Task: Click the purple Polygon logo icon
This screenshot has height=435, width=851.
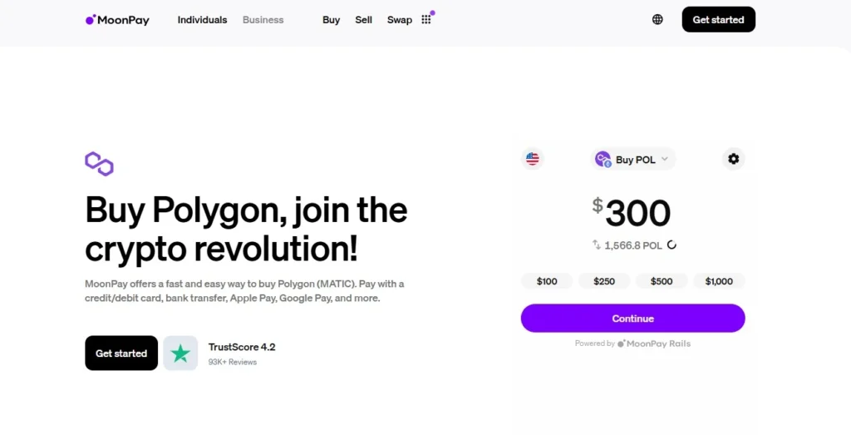Action: pos(100,164)
